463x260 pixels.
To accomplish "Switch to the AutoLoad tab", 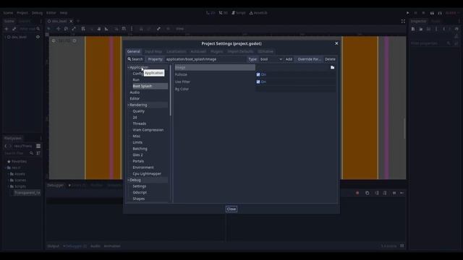I will (x=198, y=51).
